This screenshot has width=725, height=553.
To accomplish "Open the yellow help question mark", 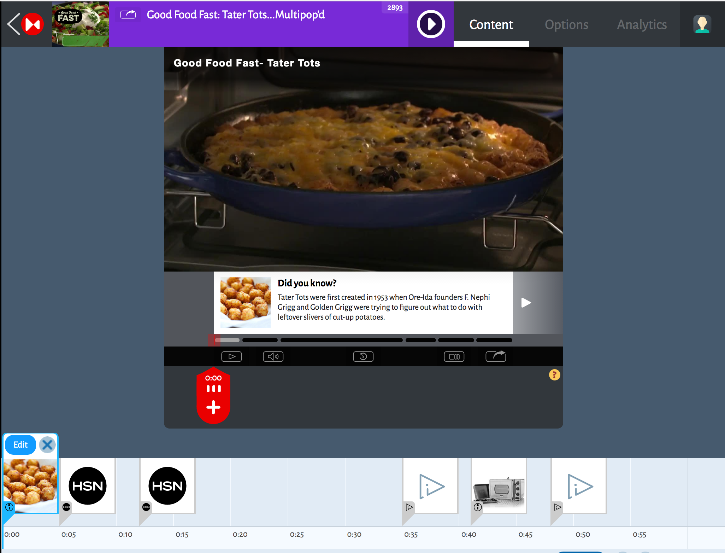I will coord(554,375).
